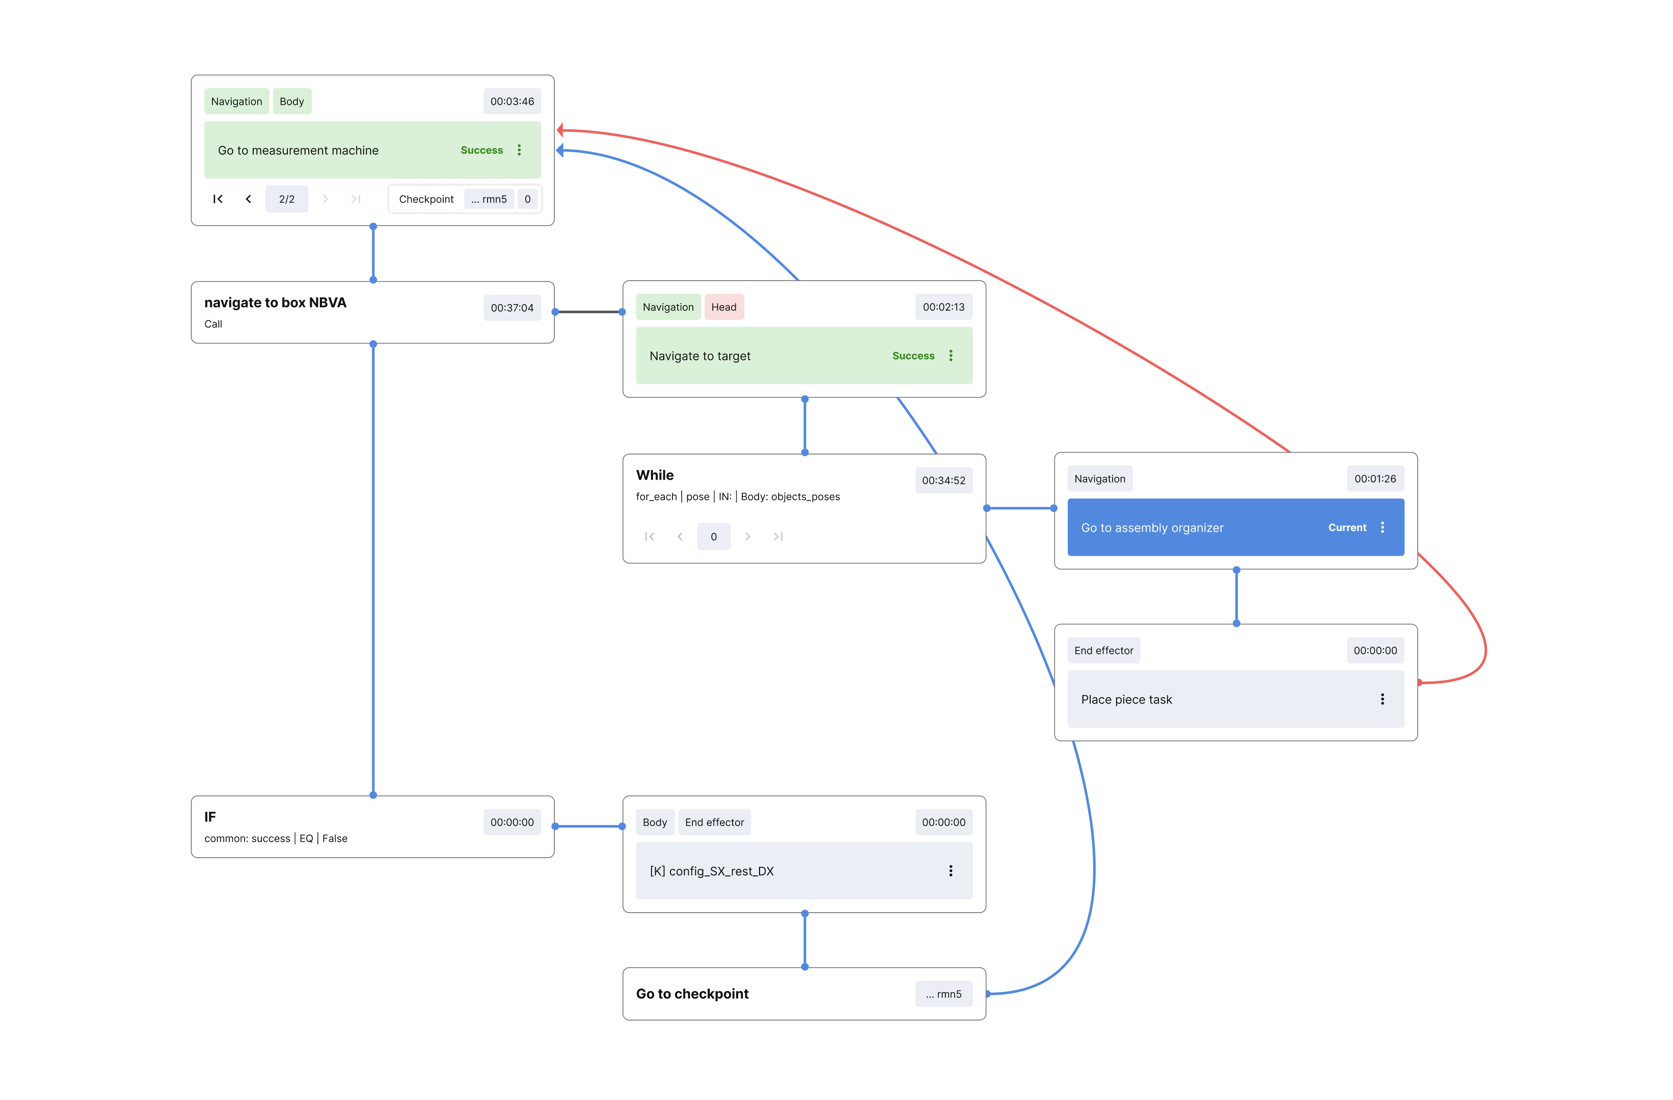Open three-dot menu for [K] config_SX_rest_DX

[x=951, y=871]
